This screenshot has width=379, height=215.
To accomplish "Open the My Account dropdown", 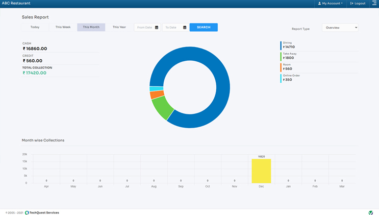I will tap(331, 4).
